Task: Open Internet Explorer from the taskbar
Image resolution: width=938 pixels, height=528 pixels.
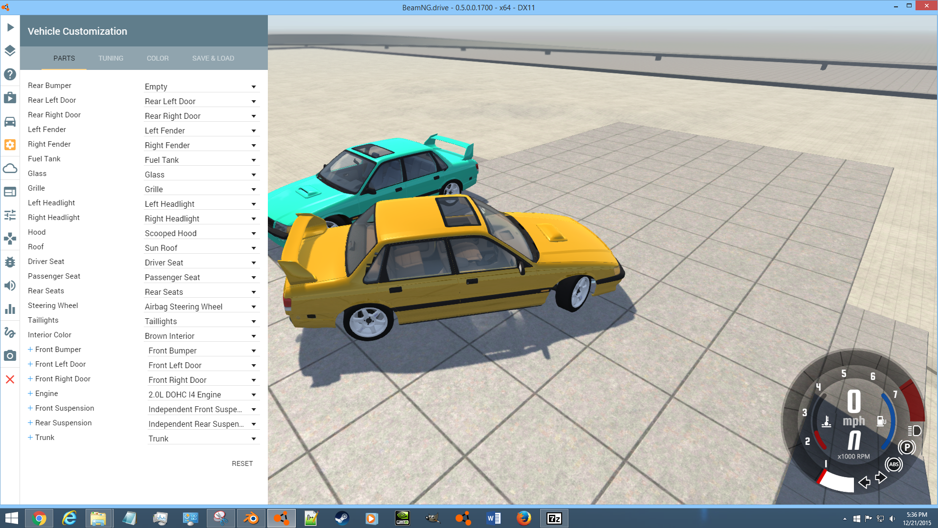Action: (69, 518)
